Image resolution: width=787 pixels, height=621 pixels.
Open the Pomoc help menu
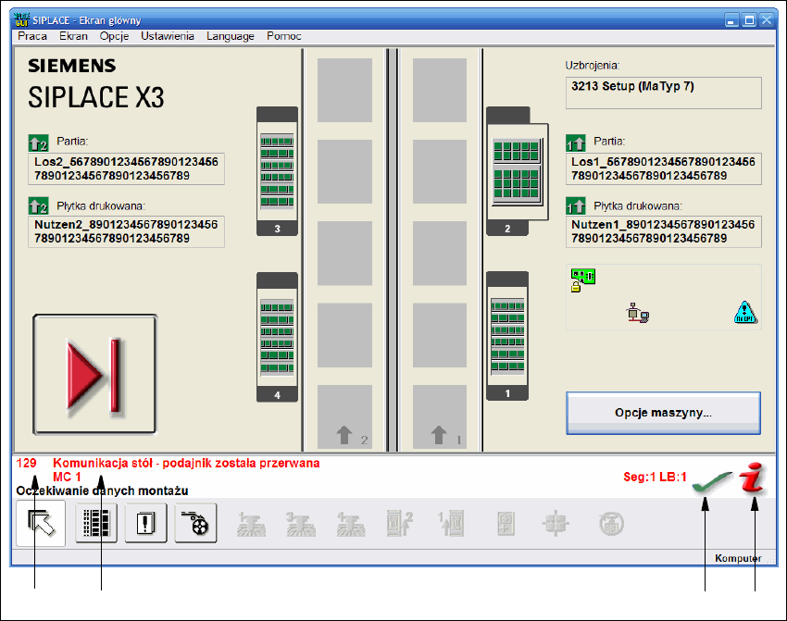point(283,36)
